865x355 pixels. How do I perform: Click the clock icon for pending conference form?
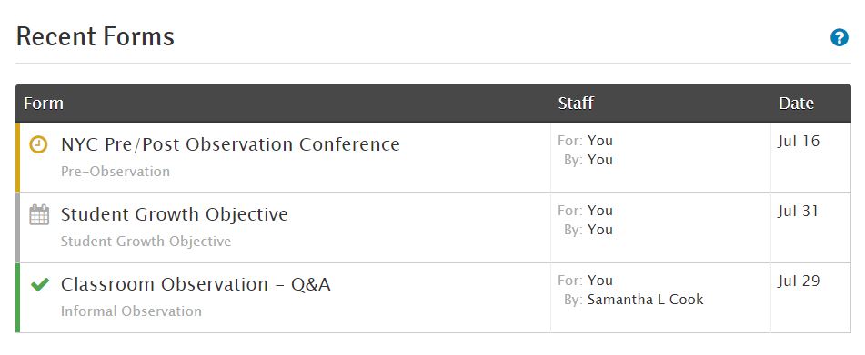pos(38,144)
